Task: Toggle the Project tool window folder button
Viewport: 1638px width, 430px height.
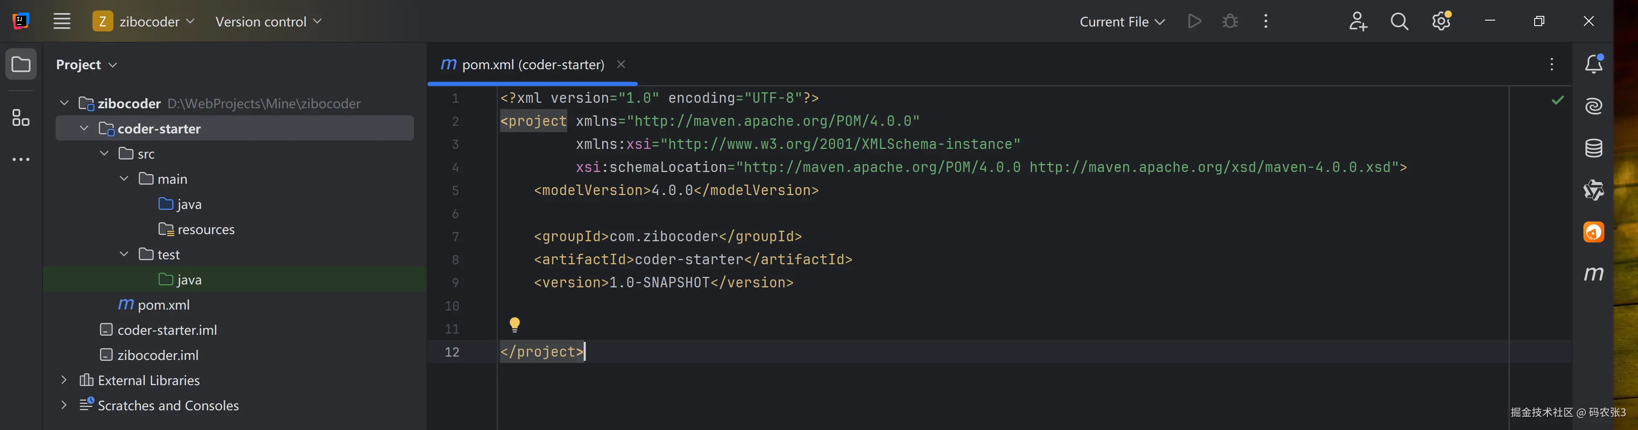Action: click(x=21, y=64)
